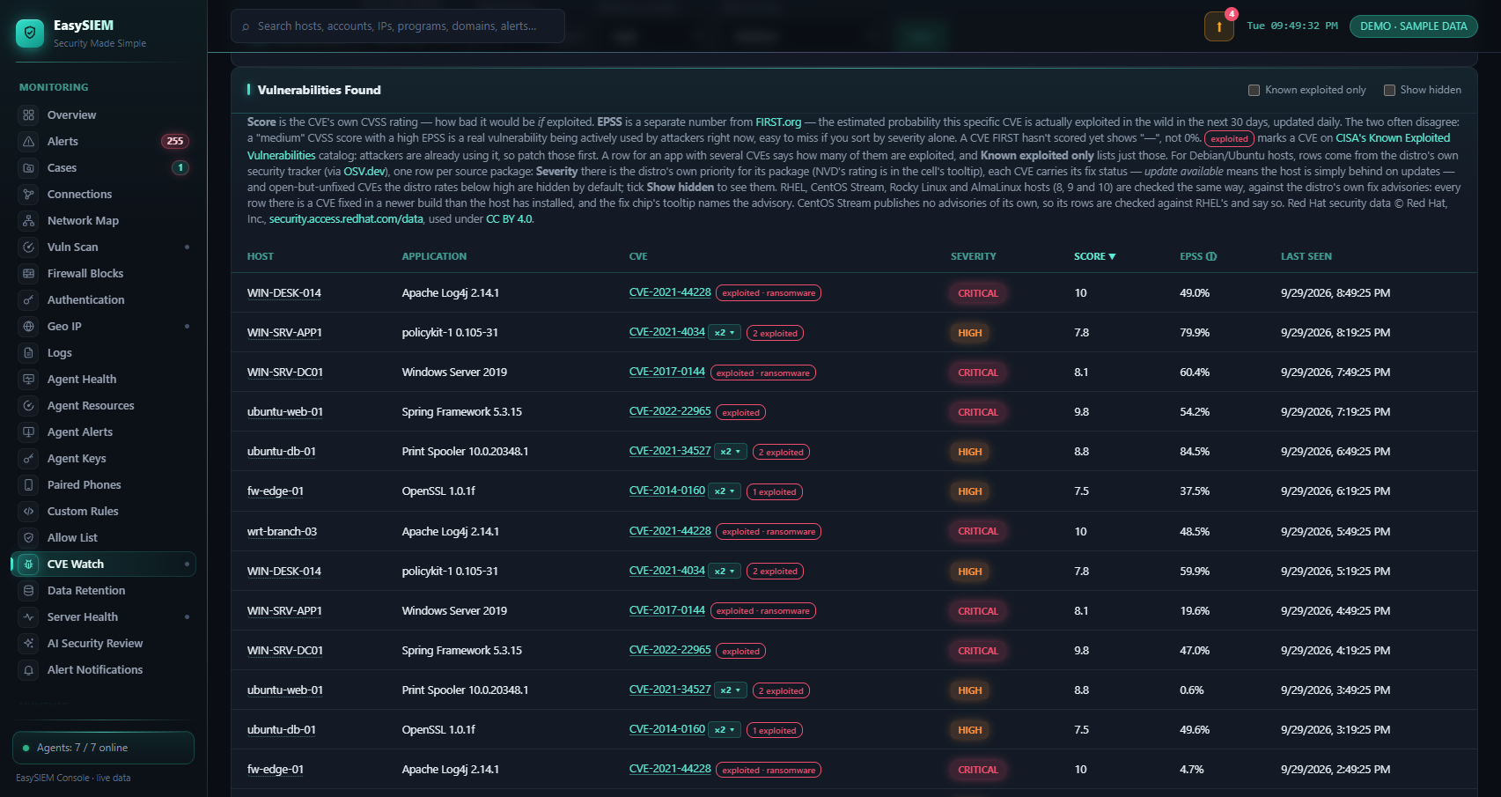Image resolution: width=1501 pixels, height=797 pixels.
Task: Click host name wrt-branch-03
Action: point(282,532)
